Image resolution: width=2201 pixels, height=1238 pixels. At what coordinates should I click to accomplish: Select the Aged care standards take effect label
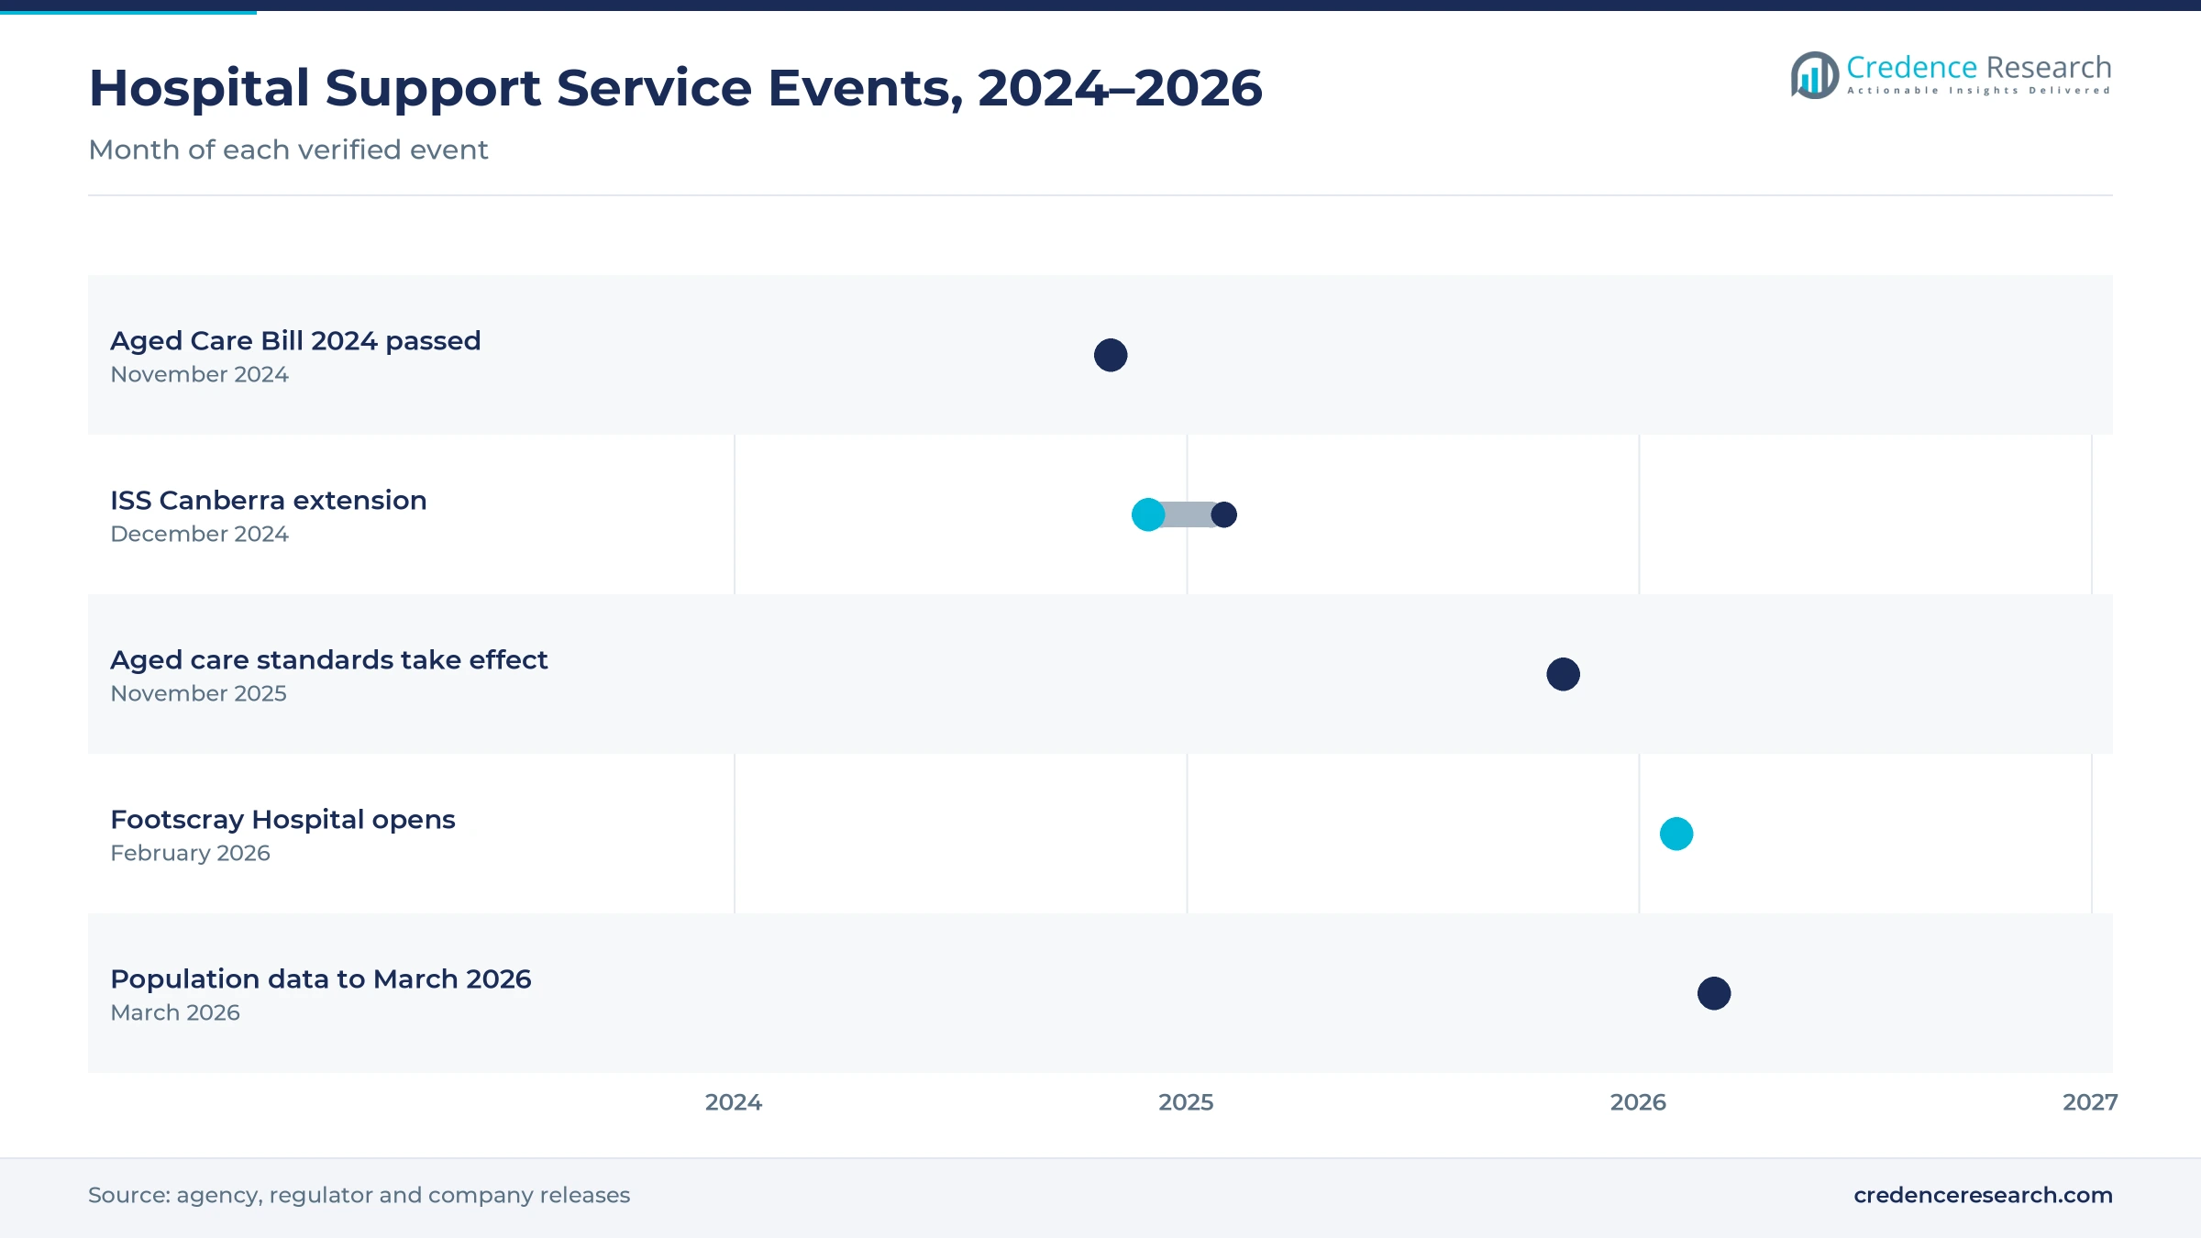[328, 659]
